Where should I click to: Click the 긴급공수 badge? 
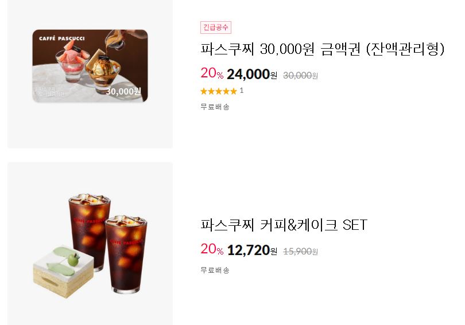point(216,28)
